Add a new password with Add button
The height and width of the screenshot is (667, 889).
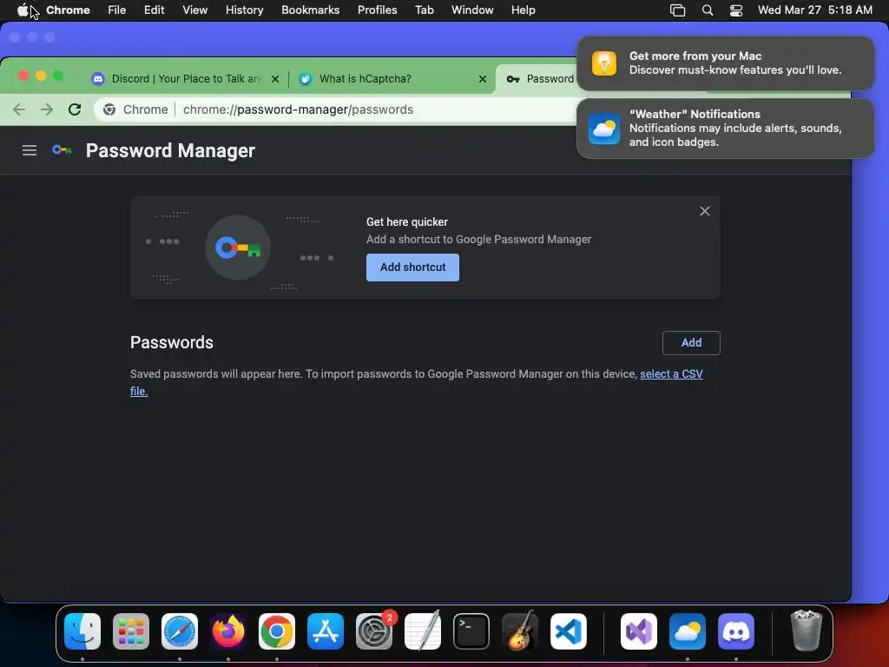click(x=691, y=342)
